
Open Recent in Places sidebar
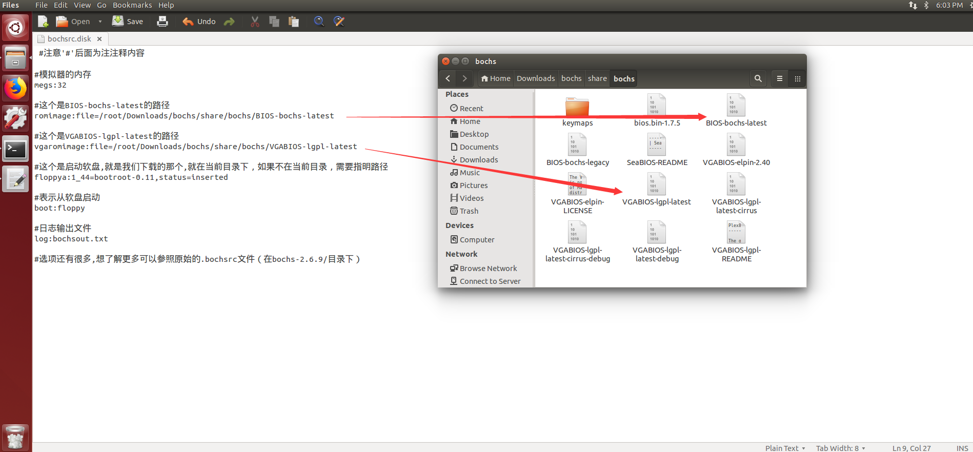(x=467, y=109)
